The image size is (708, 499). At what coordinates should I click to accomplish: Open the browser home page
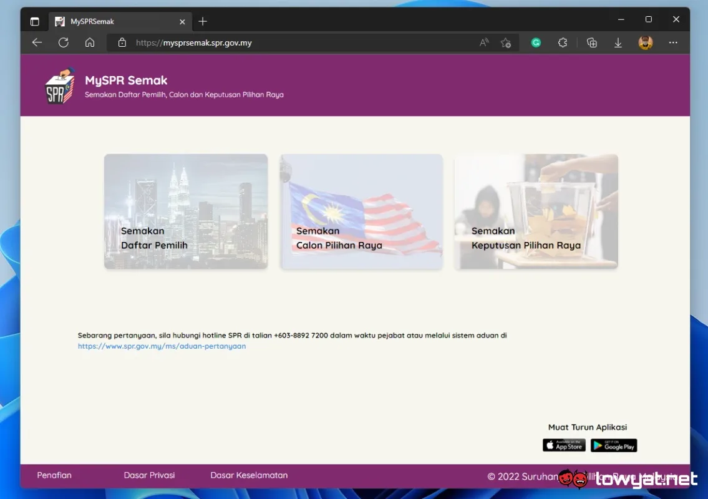click(x=90, y=42)
